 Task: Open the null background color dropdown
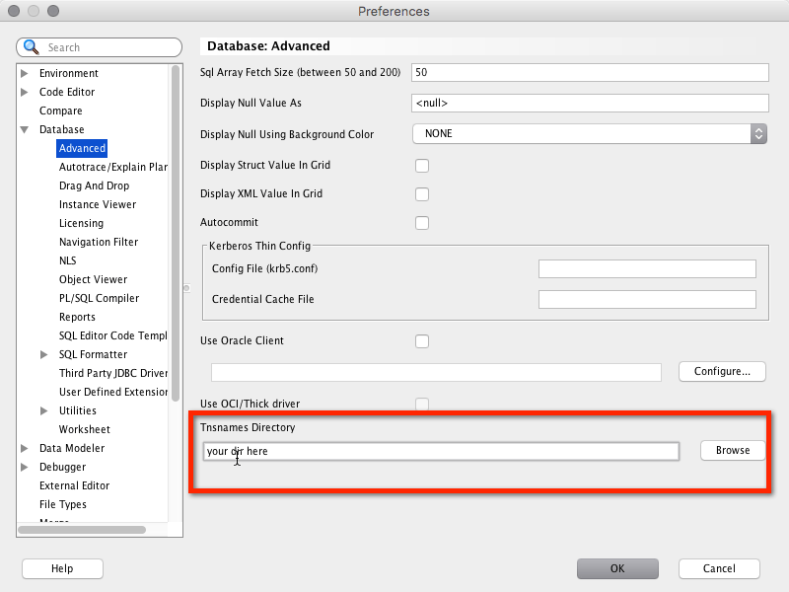click(590, 134)
